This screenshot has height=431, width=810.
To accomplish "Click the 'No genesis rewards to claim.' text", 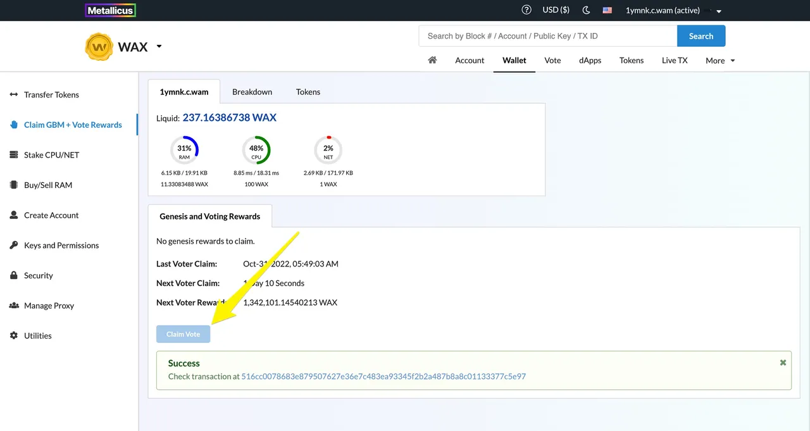I will (206, 241).
